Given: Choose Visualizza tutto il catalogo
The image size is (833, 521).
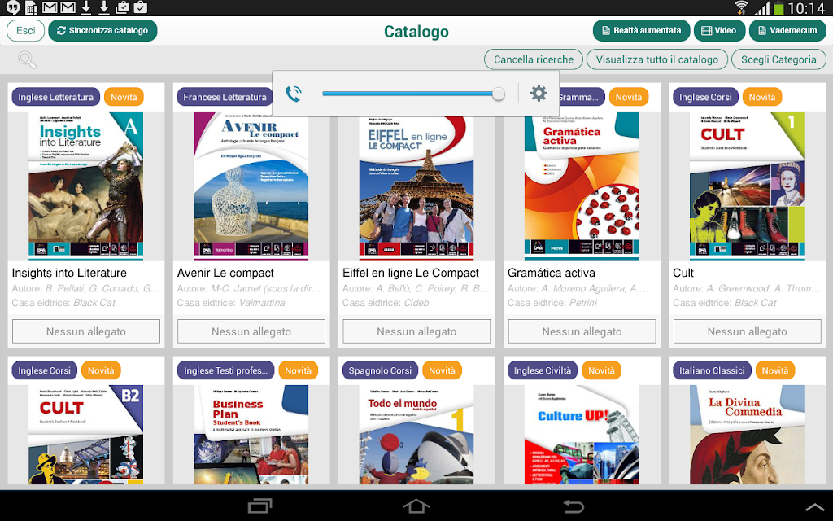Looking at the screenshot, I should [656, 59].
